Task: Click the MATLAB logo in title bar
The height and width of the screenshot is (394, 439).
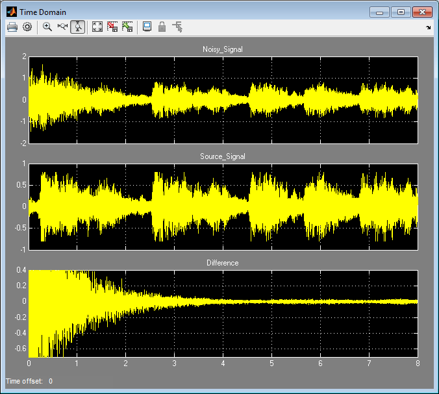Action: tap(12, 12)
